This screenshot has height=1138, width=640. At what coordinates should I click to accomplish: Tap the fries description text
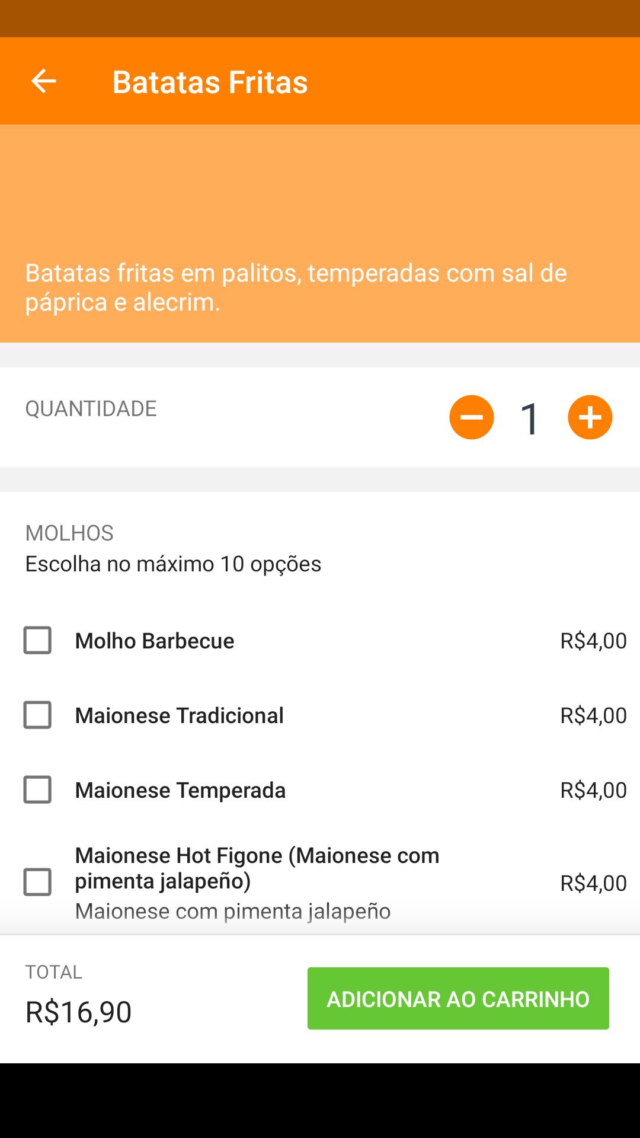click(296, 287)
